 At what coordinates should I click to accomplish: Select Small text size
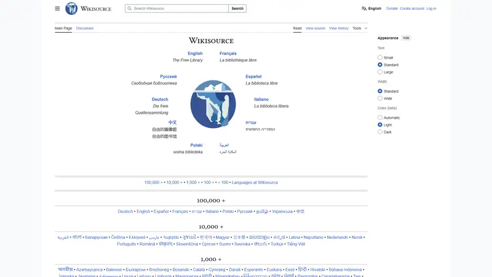380,57
